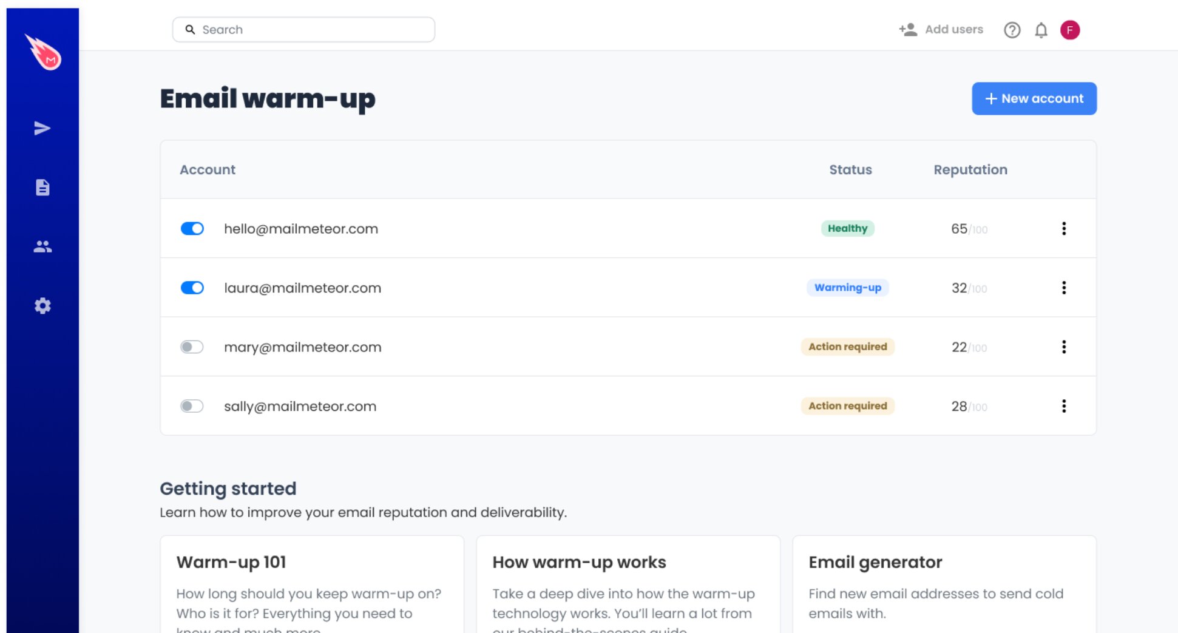Disable warm-up for laura@mailmeteor.com
The height and width of the screenshot is (633, 1178).
pos(192,288)
